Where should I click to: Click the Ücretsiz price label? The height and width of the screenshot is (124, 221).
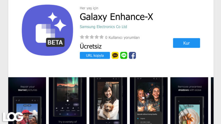click(91, 46)
